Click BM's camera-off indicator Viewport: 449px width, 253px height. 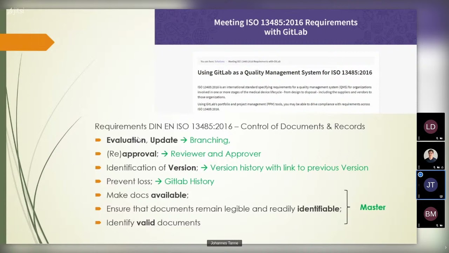coord(441,225)
